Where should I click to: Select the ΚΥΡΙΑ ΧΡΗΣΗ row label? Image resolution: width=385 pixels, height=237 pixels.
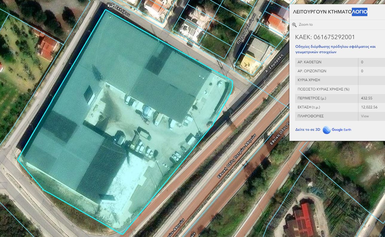click(x=309, y=80)
